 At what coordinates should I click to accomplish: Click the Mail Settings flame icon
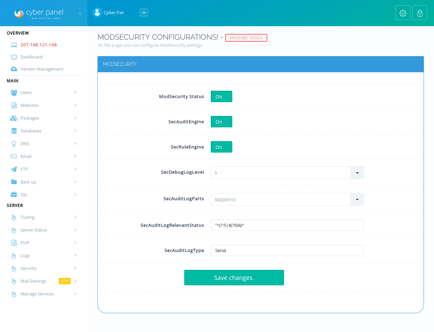click(14, 281)
